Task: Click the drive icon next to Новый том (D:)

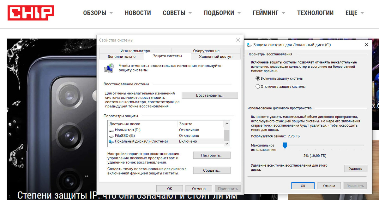Action: 111,130
